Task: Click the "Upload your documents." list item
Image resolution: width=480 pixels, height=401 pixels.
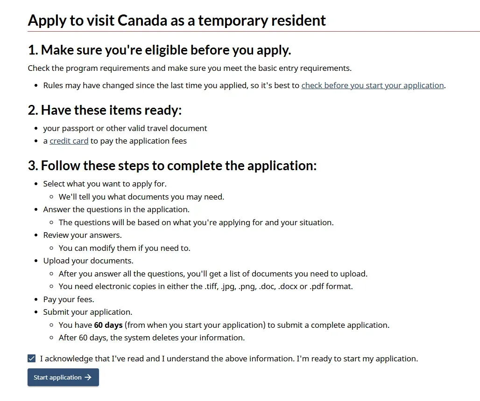Action: [88, 261]
